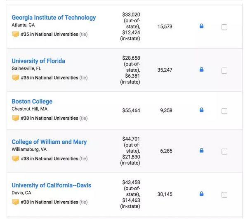The height and width of the screenshot is (219, 250).
Task: Select the Boston College compare checkbox
Action: 224,111
